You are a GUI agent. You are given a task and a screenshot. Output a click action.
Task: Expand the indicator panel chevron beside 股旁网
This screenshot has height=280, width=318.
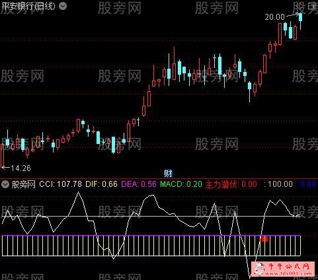(x=5, y=184)
